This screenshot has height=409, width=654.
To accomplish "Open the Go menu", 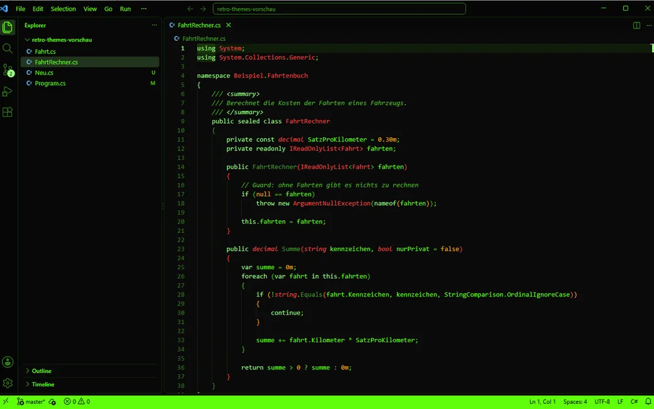I will 108,9.
